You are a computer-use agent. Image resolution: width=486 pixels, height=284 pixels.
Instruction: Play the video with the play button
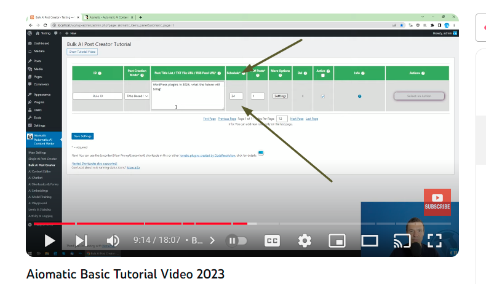pyautogui.click(x=50, y=240)
